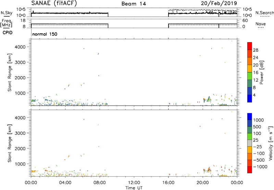Click the "20:00" time tick label
The image size is (274, 190).
coord(202,183)
